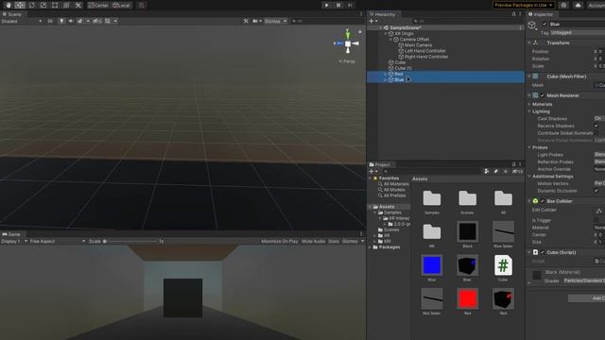Select the Scale tool in the toolbar
Image resolution: width=605 pixels, height=340 pixels.
tap(43, 5)
